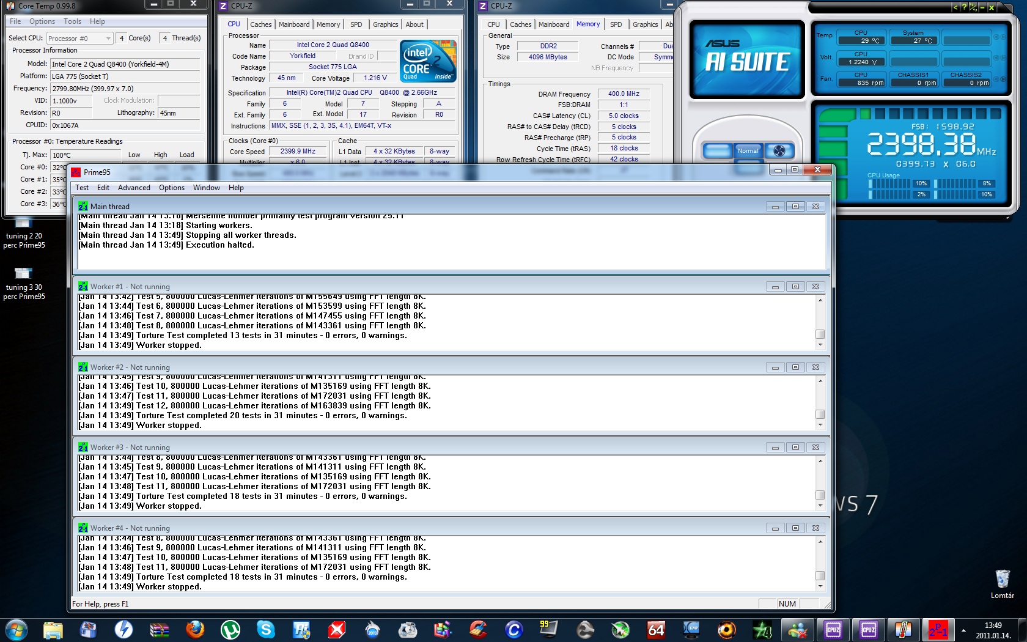Screen dimensions: 1027x642
Task: Open the Edit menu in Prime95
Action: (x=103, y=188)
